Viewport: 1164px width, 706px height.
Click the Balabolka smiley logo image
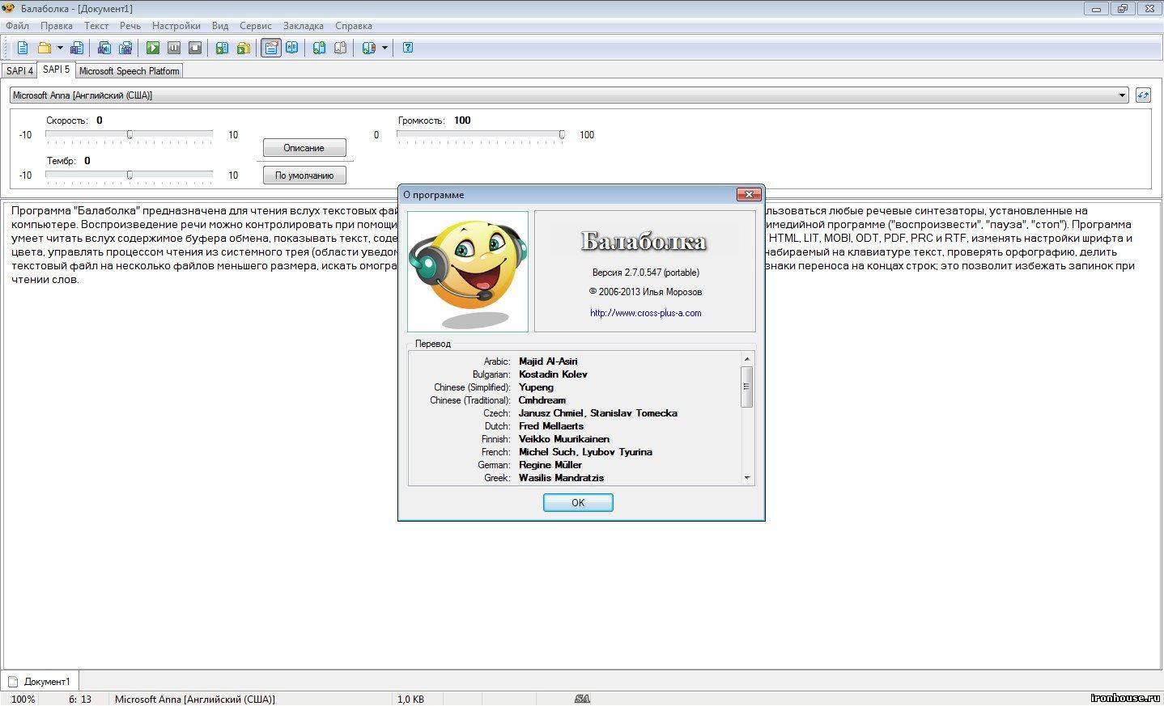[468, 272]
